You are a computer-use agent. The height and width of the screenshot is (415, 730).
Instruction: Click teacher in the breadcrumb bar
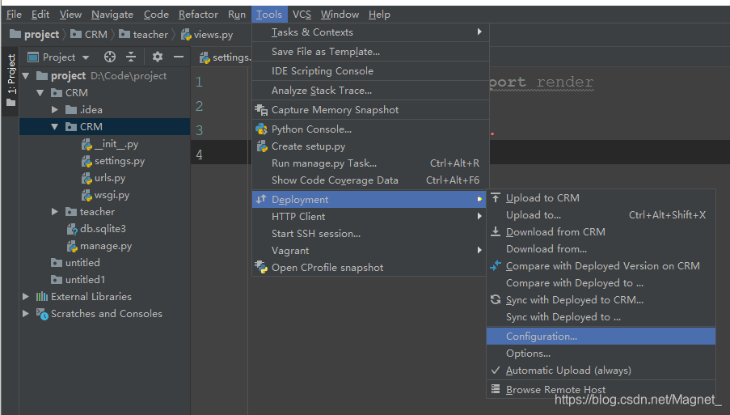click(x=150, y=35)
